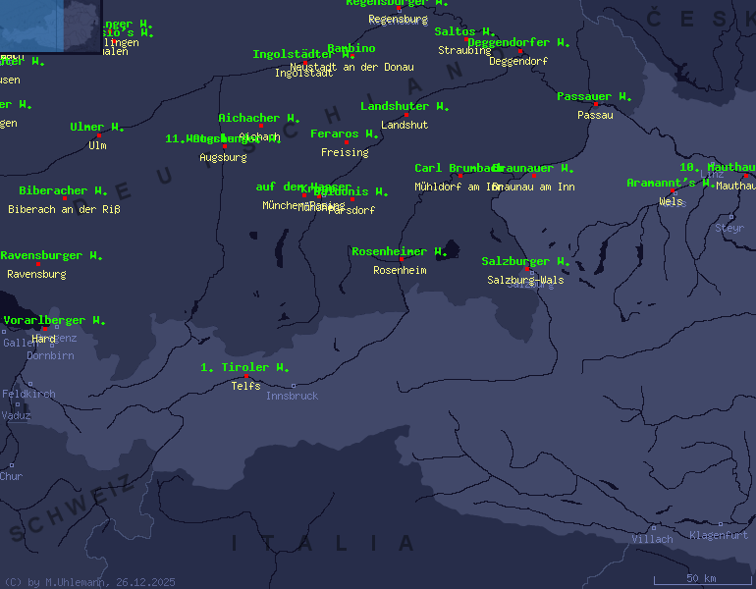Screen dimensions: 756x589
Task: Select the red marker at Rosenheim
Action: pyautogui.click(x=401, y=259)
